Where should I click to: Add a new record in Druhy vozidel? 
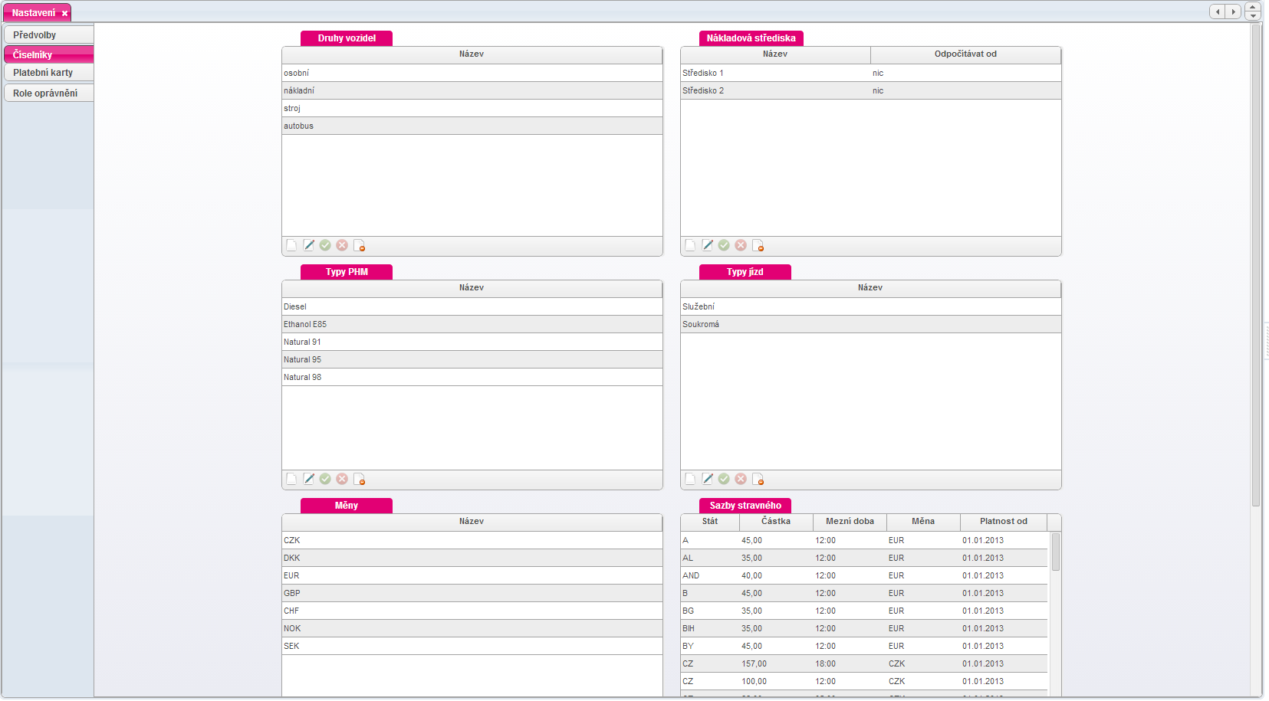291,245
